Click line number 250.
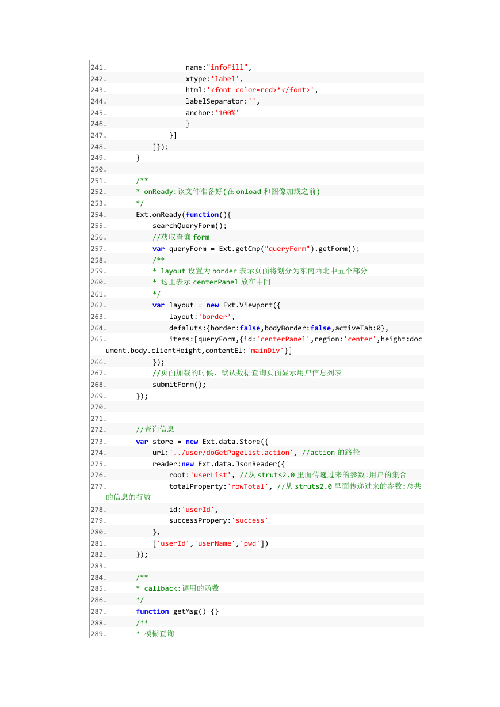Image resolution: width=500 pixels, height=707 pixels. pyautogui.click(x=98, y=169)
